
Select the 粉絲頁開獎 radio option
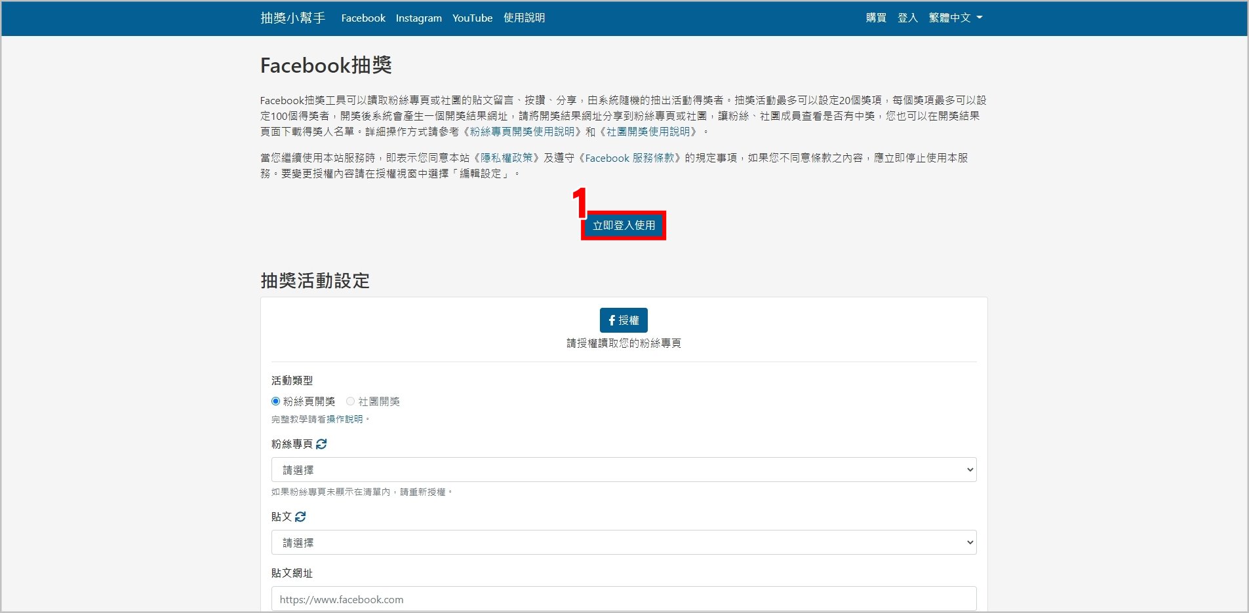pyautogui.click(x=275, y=401)
